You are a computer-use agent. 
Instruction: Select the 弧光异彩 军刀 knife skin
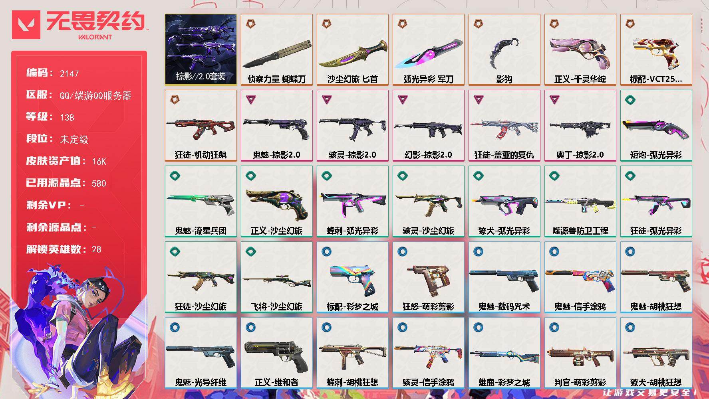click(x=428, y=50)
